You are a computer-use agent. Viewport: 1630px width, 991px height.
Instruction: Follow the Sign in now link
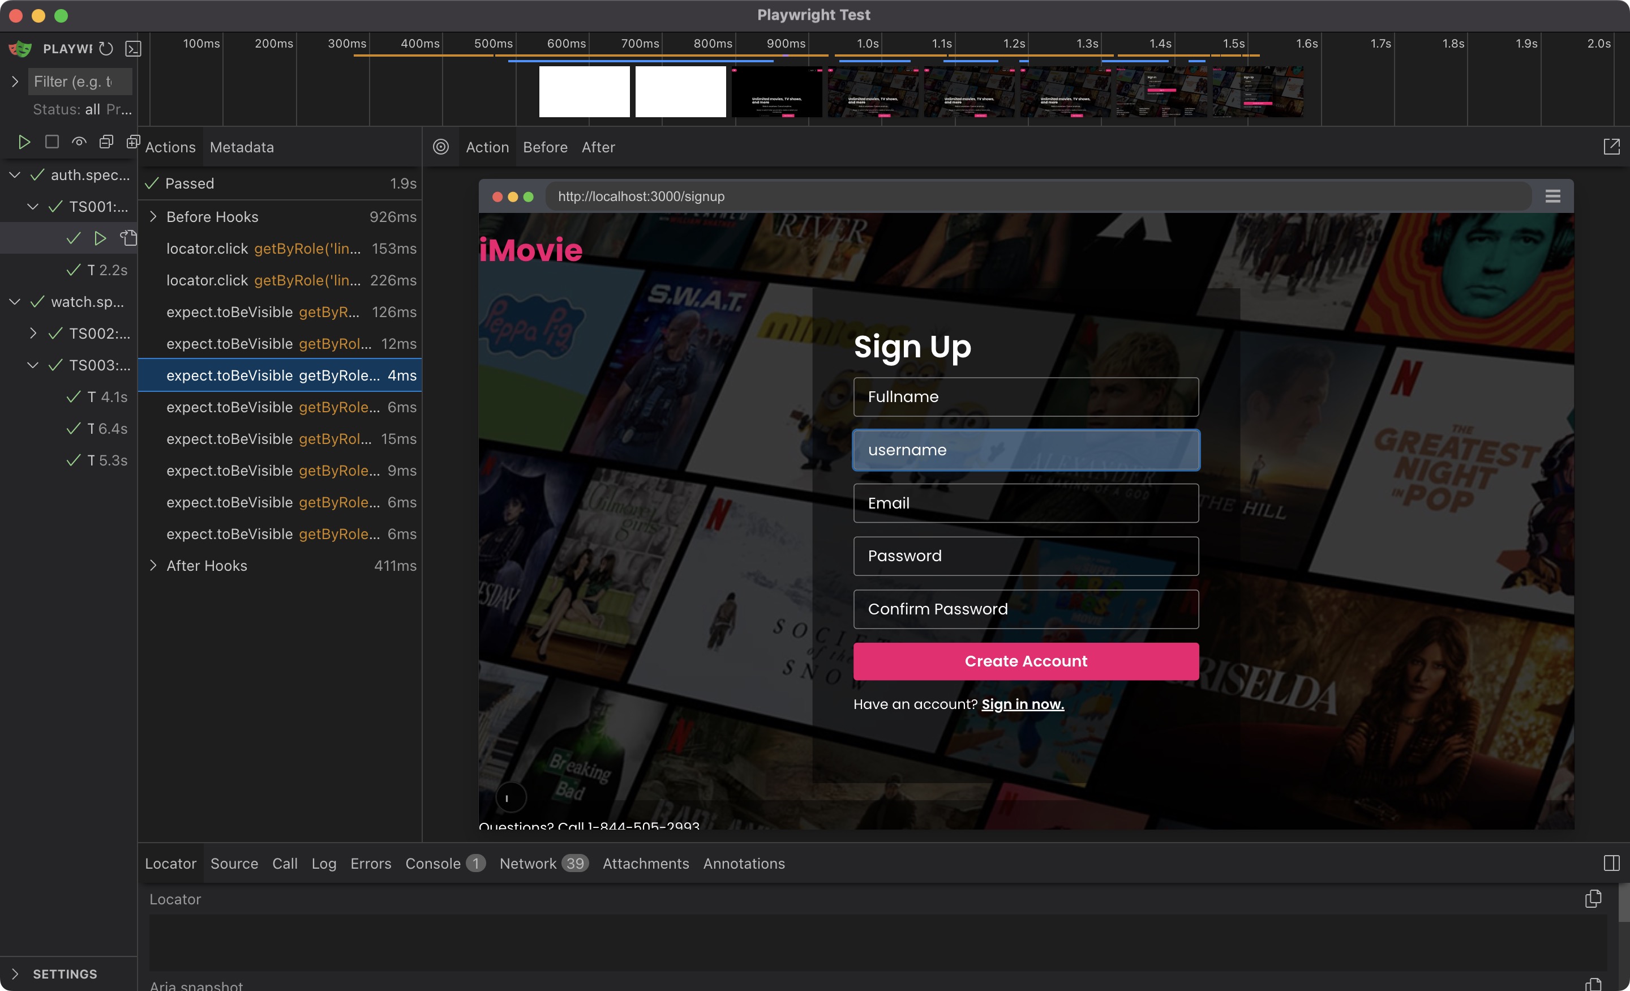point(1023,704)
